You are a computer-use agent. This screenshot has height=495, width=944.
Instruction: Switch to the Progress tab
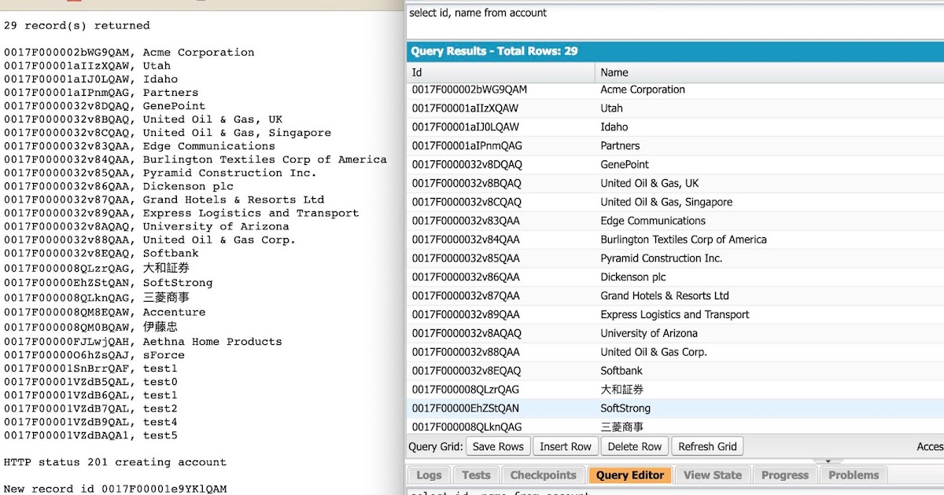click(784, 475)
